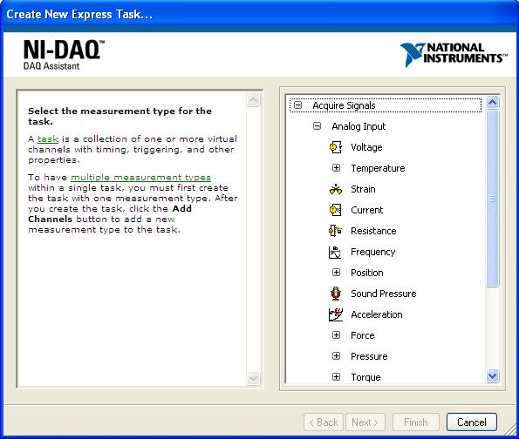
Task: Collapse the Analog Input node
Action: tap(318, 126)
